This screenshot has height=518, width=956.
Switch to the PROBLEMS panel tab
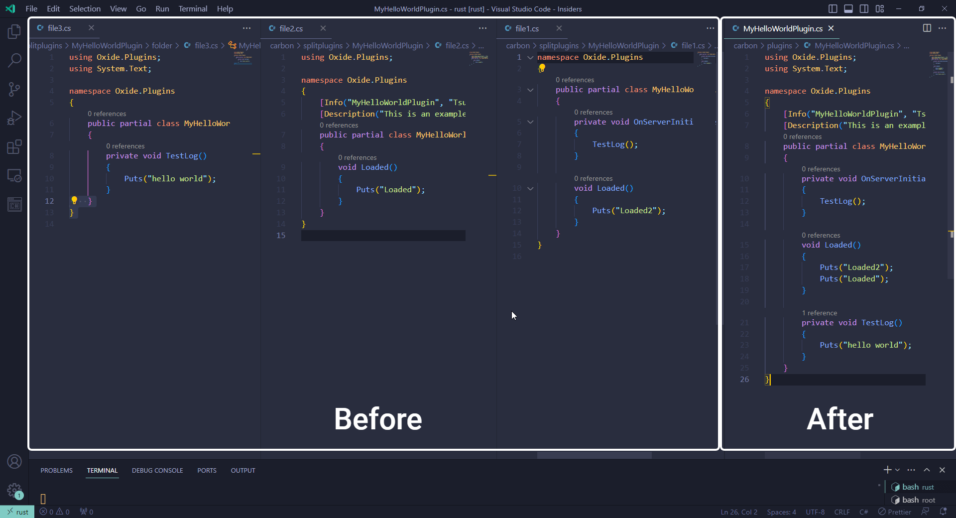tap(57, 470)
